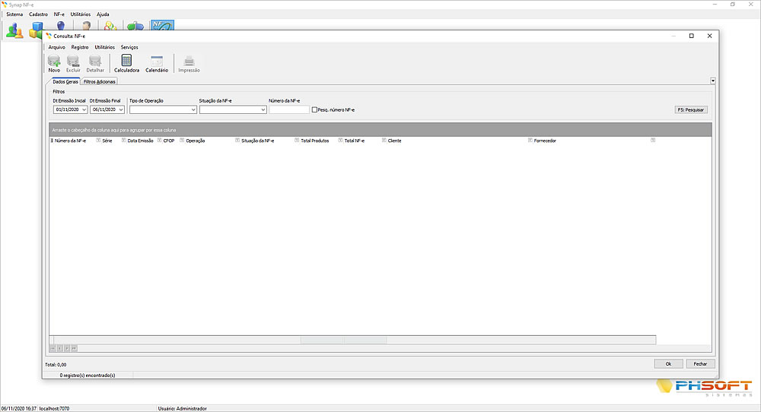Click the Detalhar record icon
Image resolution: width=761 pixels, height=412 pixels.
click(x=95, y=63)
